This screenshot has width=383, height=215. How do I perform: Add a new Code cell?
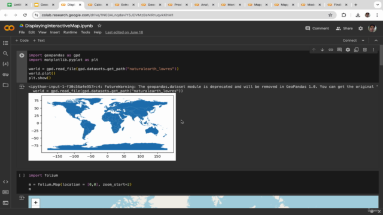[22, 41]
